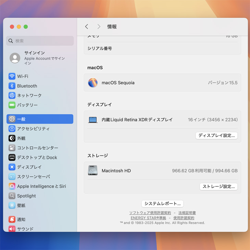Image resolution: width=250 pixels, height=250 pixels.
Task: Click the バッテリー battery icon
Action: pos(12,105)
